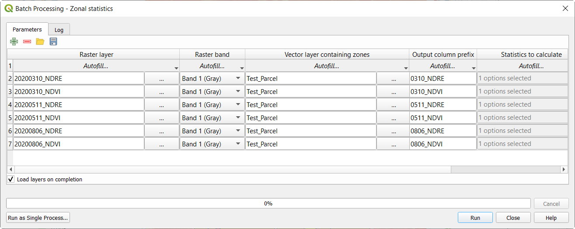
Task: Click the open batch file folder icon
Action: [40, 42]
